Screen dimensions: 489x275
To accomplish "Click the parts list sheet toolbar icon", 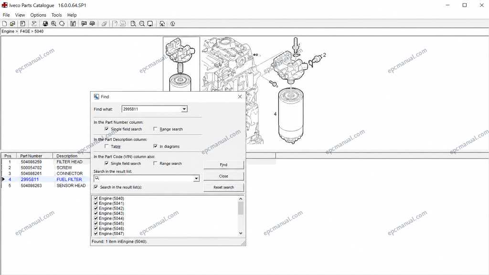I will pos(73,24).
